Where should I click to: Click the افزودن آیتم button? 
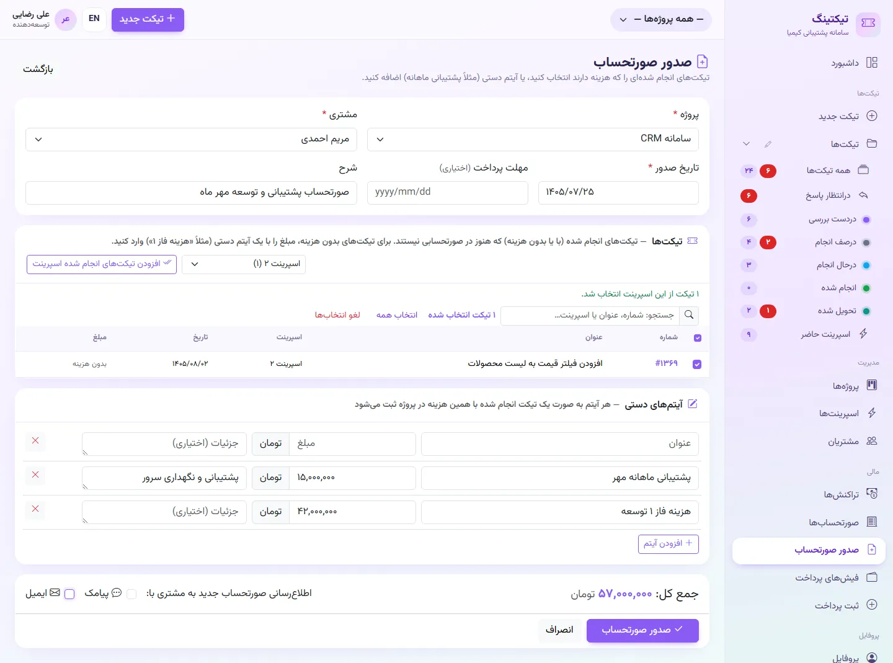[x=669, y=544]
